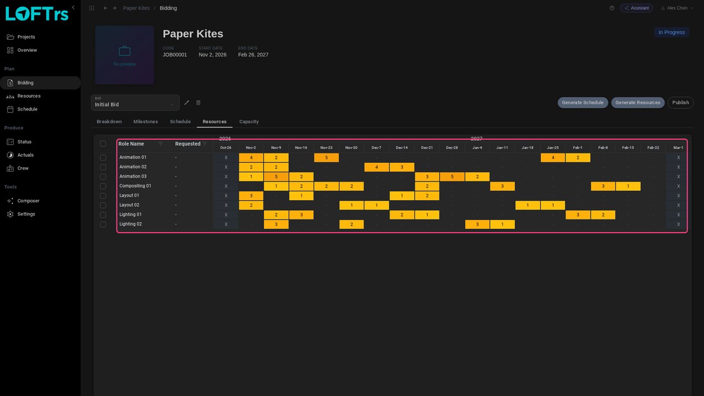The image size is (704, 396).
Task: Check the Animation 01 row checkbox
Action: [103, 158]
